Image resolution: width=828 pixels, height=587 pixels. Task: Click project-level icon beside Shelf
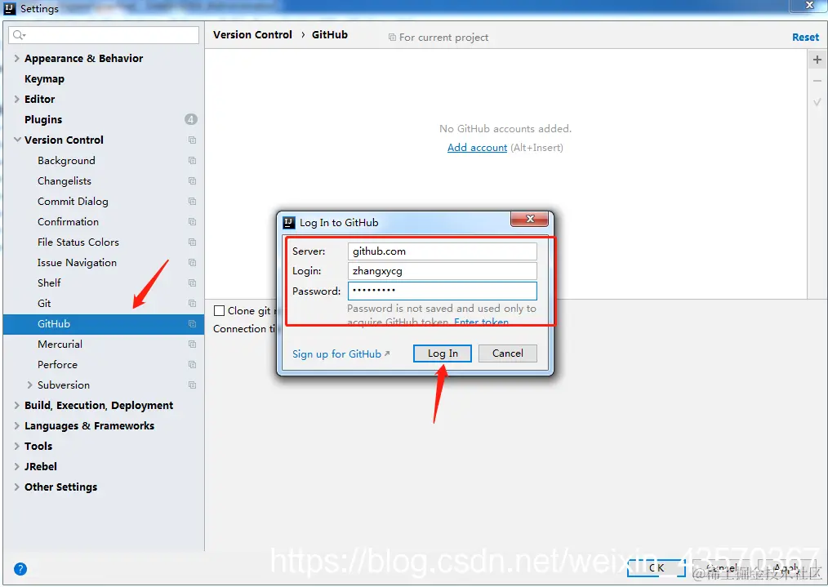tap(192, 283)
